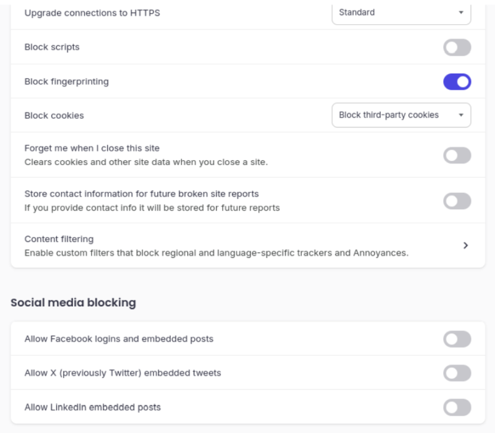
Task: Turn on storing contact info for site reports
Action: tap(457, 200)
